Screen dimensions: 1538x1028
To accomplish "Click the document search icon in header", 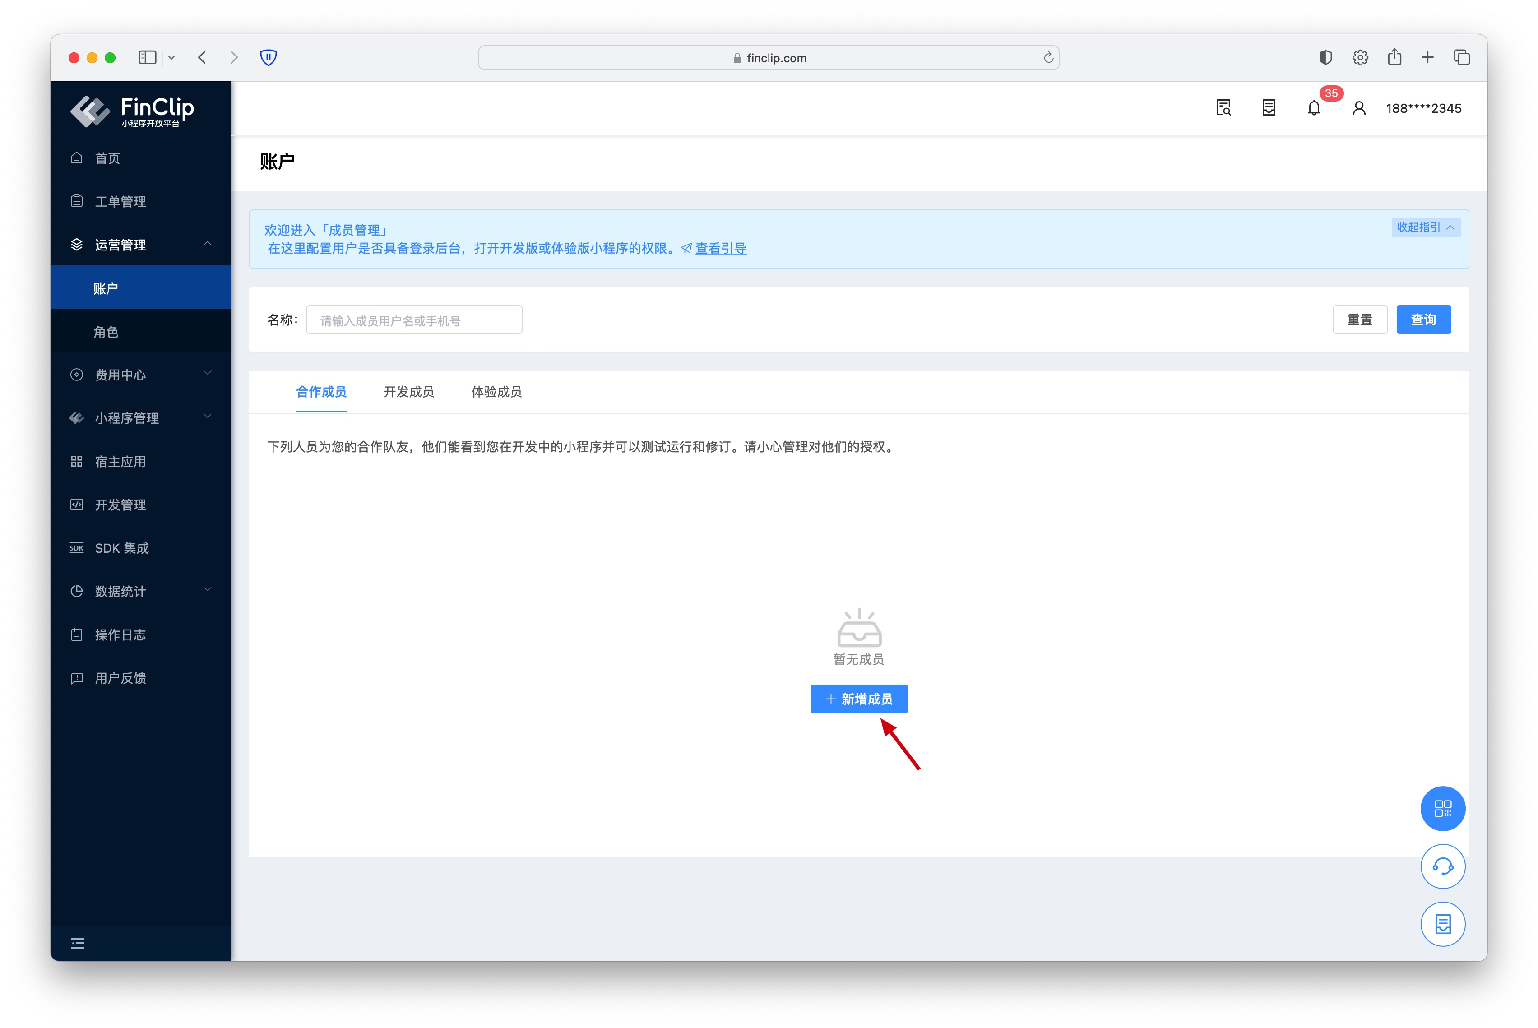I will pos(1223,108).
